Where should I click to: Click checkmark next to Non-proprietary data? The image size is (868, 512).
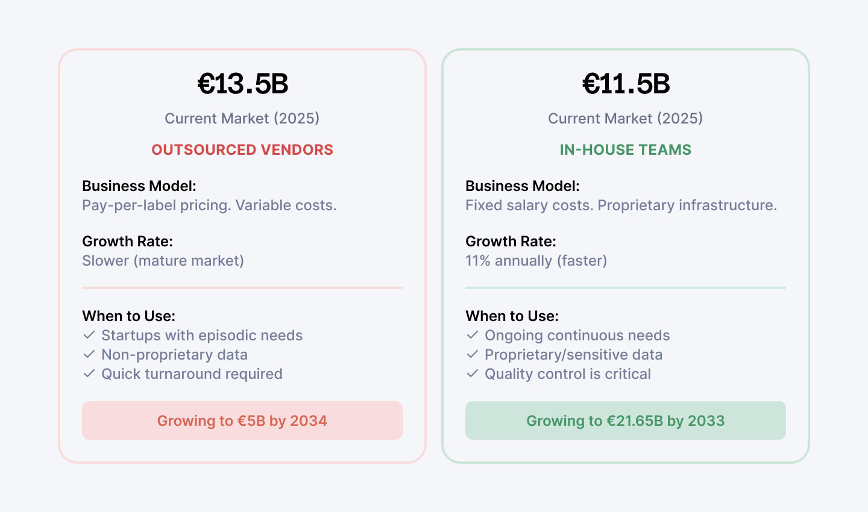(89, 354)
